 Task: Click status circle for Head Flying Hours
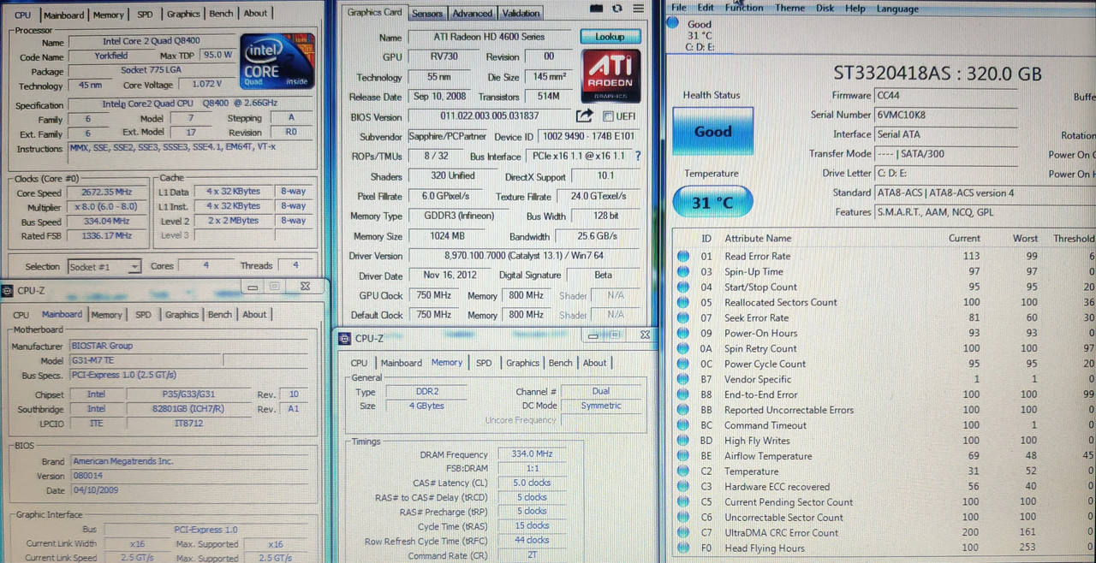click(x=683, y=548)
